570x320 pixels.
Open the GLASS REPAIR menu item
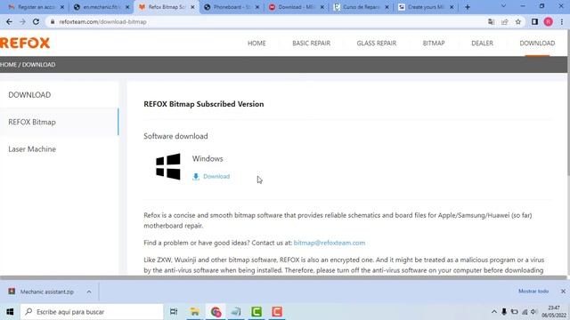(x=376, y=44)
